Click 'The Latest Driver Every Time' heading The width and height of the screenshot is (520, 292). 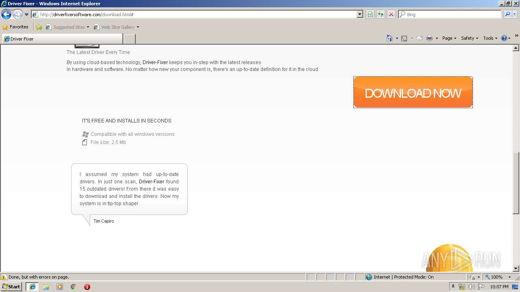point(98,52)
